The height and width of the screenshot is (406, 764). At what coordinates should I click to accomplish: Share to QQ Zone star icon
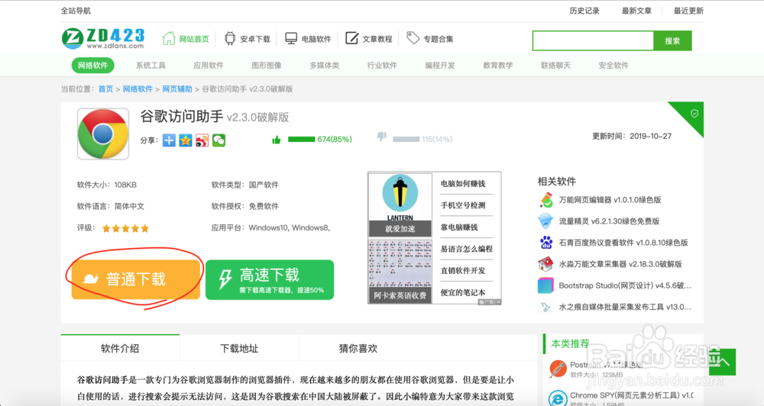click(x=186, y=140)
